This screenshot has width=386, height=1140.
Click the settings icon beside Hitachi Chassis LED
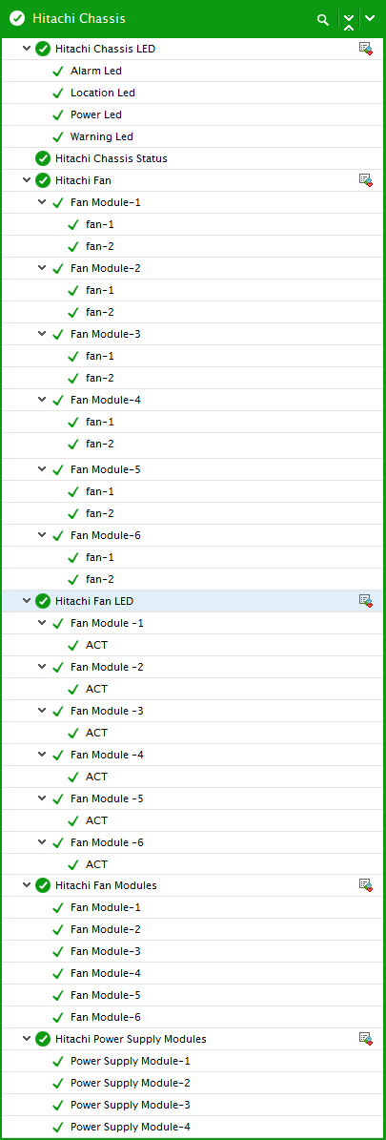366,49
